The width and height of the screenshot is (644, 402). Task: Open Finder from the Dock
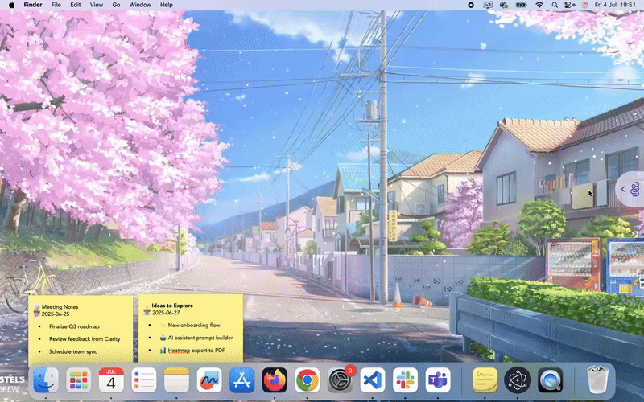coord(46,379)
